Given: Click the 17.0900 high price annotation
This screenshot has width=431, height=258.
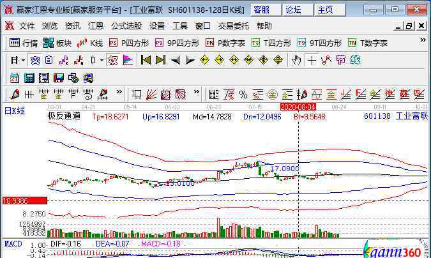Looking at the screenshot, I should (x=285, y=169).
